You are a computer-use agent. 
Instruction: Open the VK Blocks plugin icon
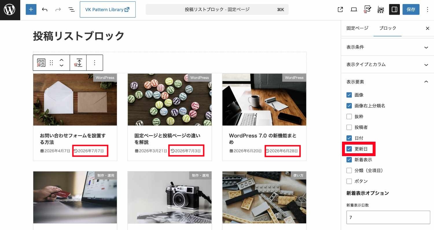[x=381, y=10]
